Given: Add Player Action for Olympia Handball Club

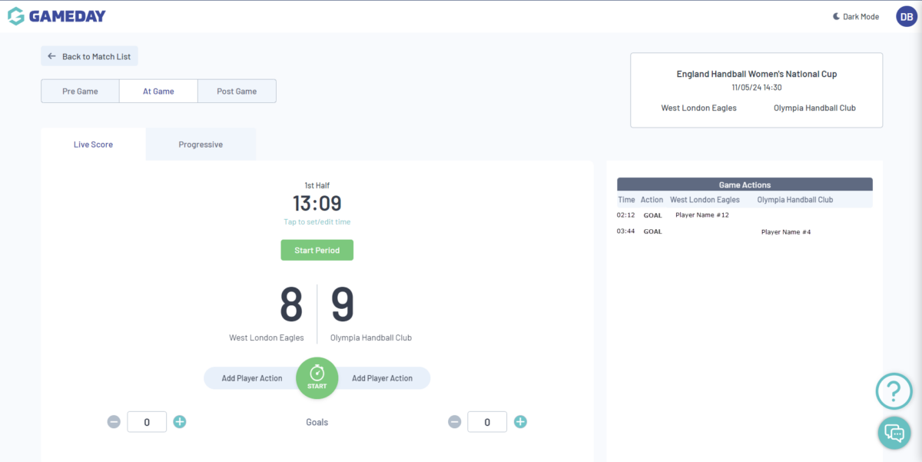Looking at the screenshot, I should (x=383, y=378).
